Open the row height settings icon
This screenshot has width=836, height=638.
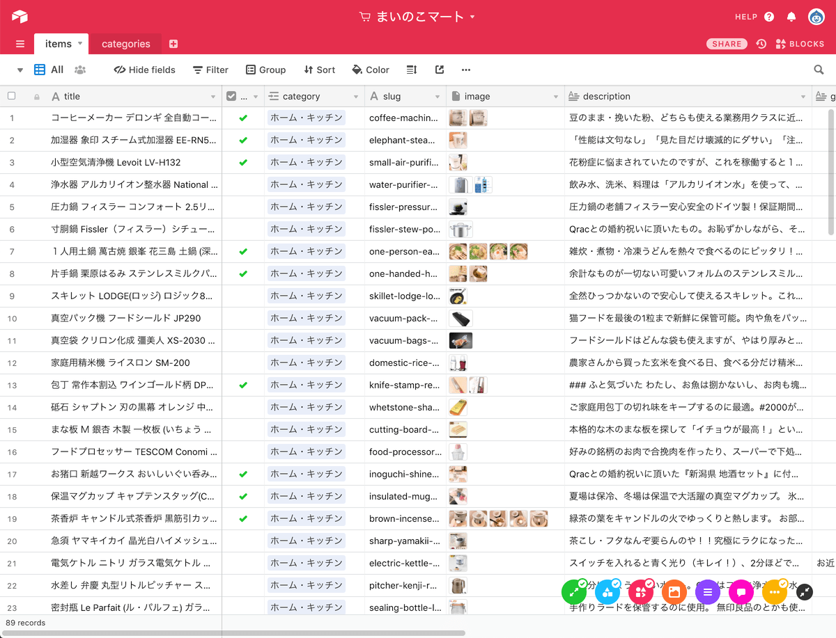(x=411, y=70)
